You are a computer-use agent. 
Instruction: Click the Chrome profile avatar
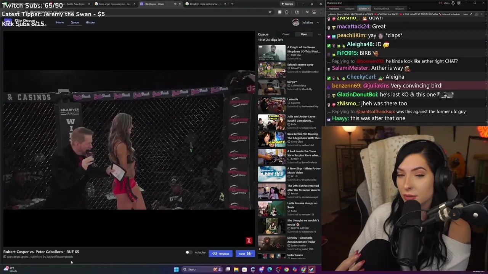(314, 12)
